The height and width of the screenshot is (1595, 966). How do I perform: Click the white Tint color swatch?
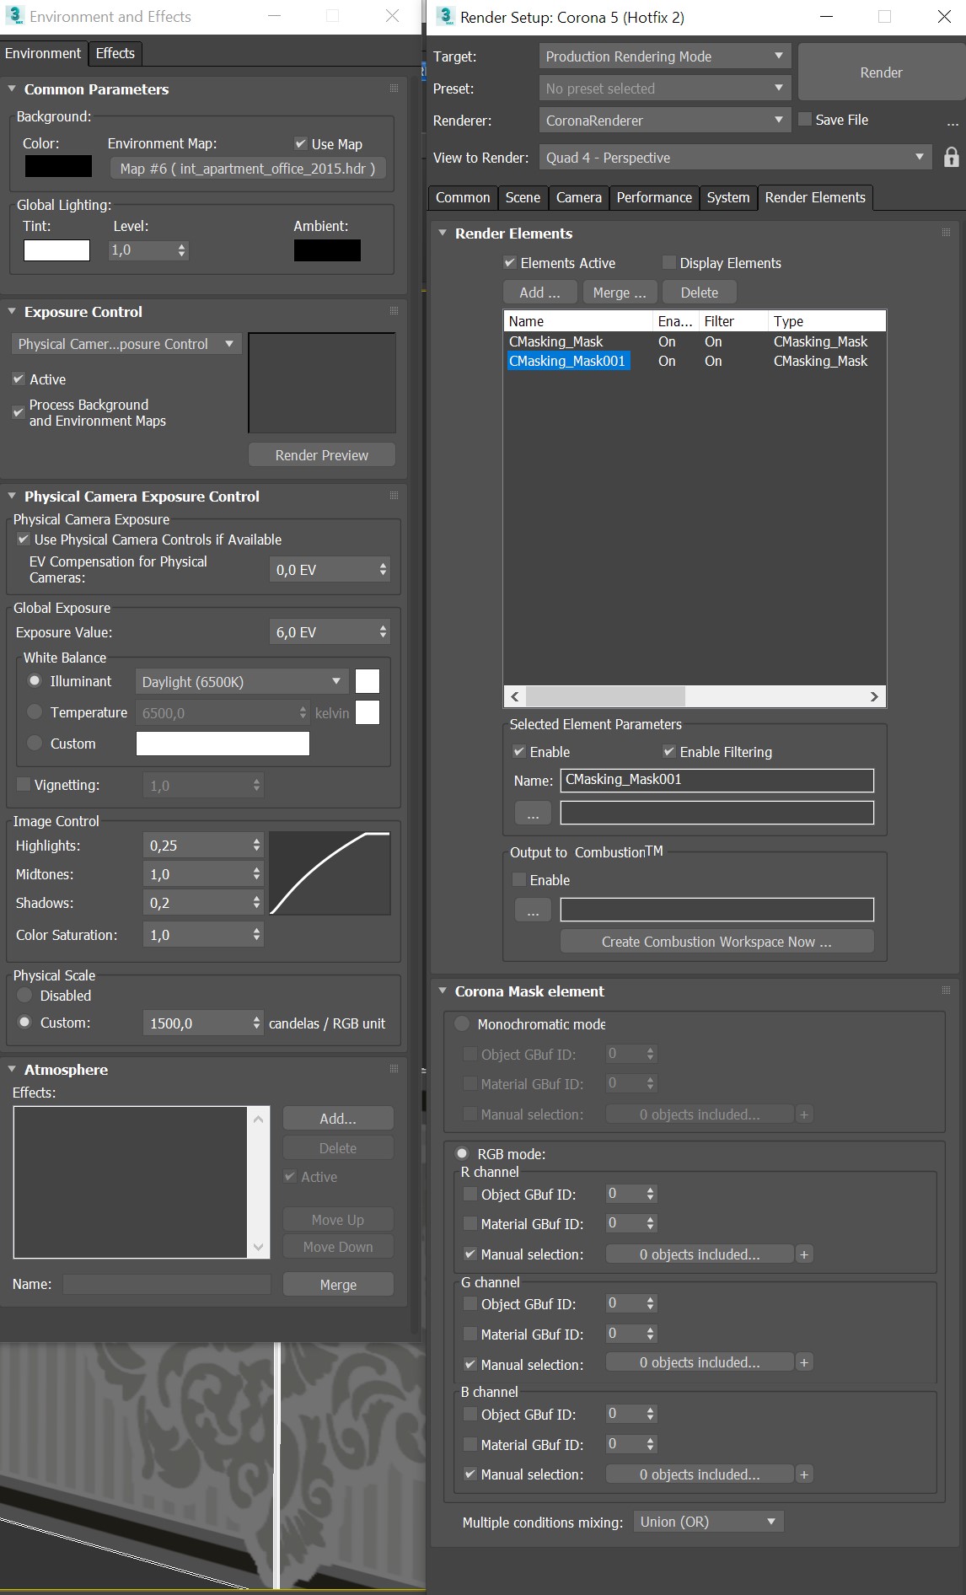(56, 250)
